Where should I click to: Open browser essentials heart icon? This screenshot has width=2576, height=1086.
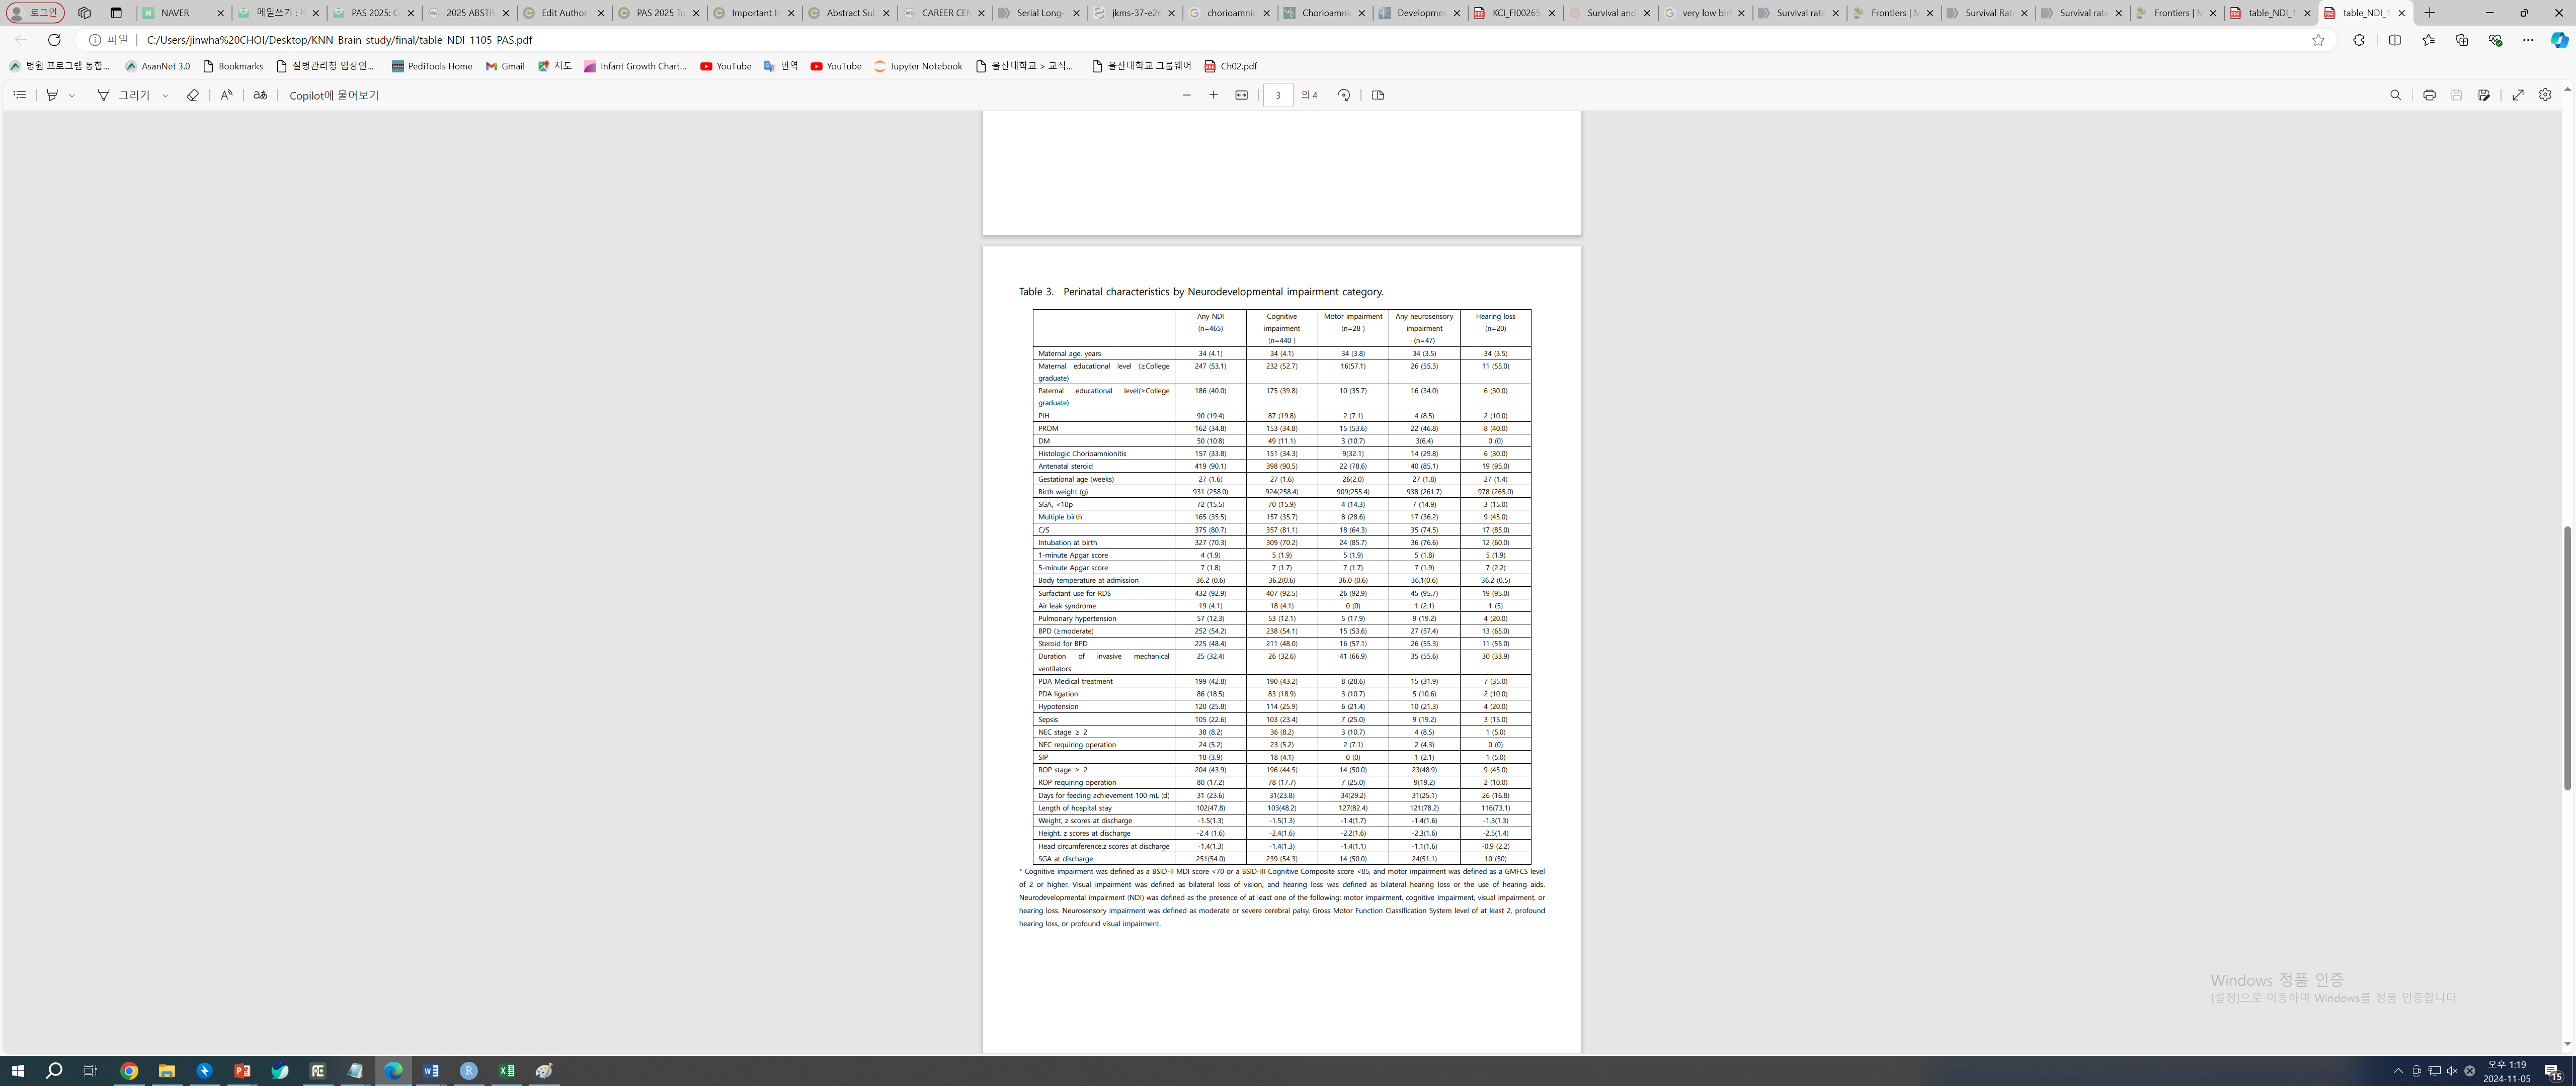tap(2495, 40)
